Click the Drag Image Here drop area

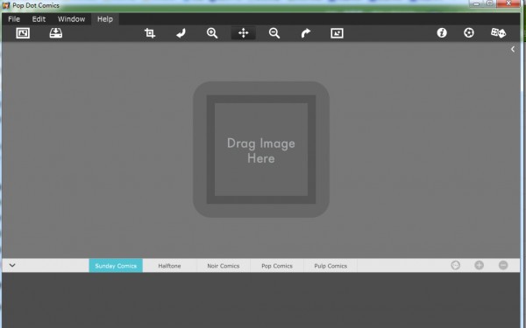point(261,150)
